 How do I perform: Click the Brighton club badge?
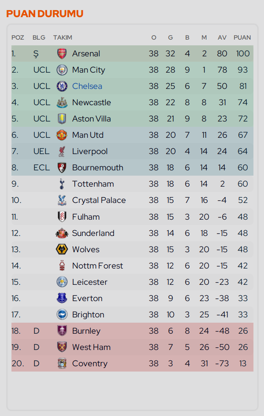62,315
